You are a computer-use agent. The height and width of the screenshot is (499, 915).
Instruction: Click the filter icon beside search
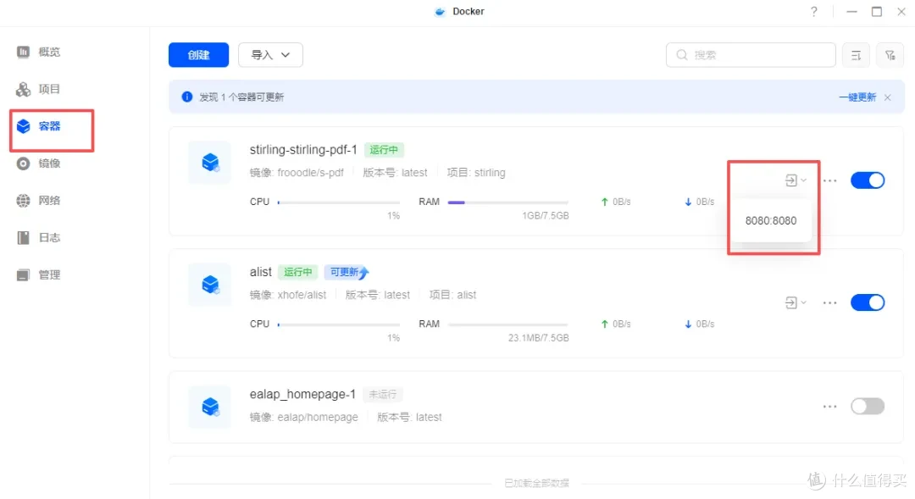point(890,55)
